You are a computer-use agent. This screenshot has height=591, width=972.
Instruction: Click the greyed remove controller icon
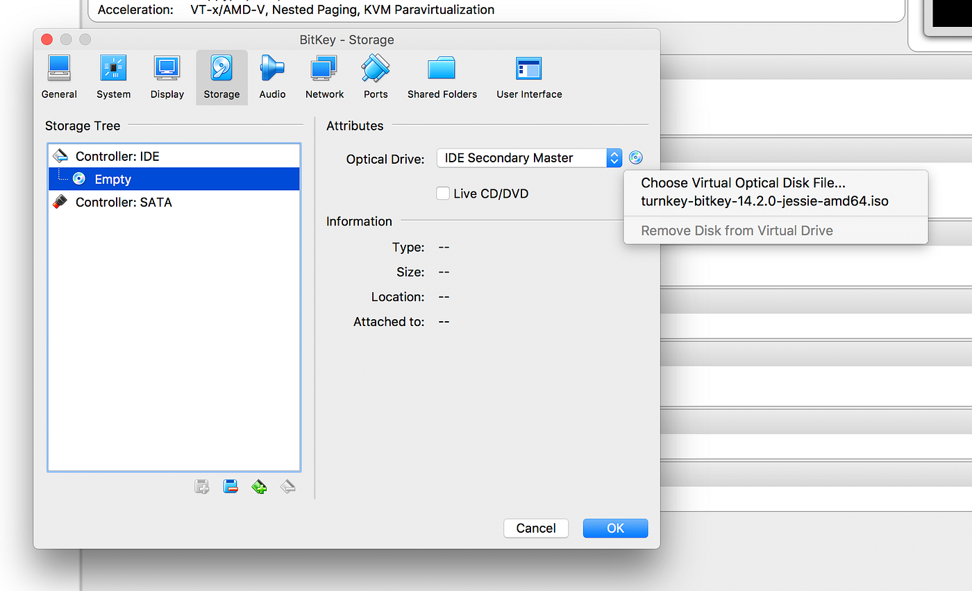pyautogui.click(x=288, y=487)
